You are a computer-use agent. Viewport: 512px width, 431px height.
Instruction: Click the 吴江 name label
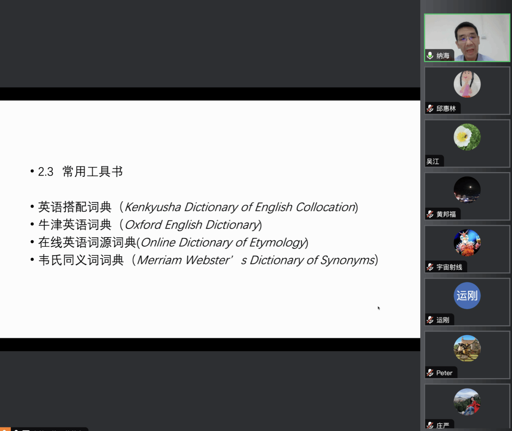433,161
